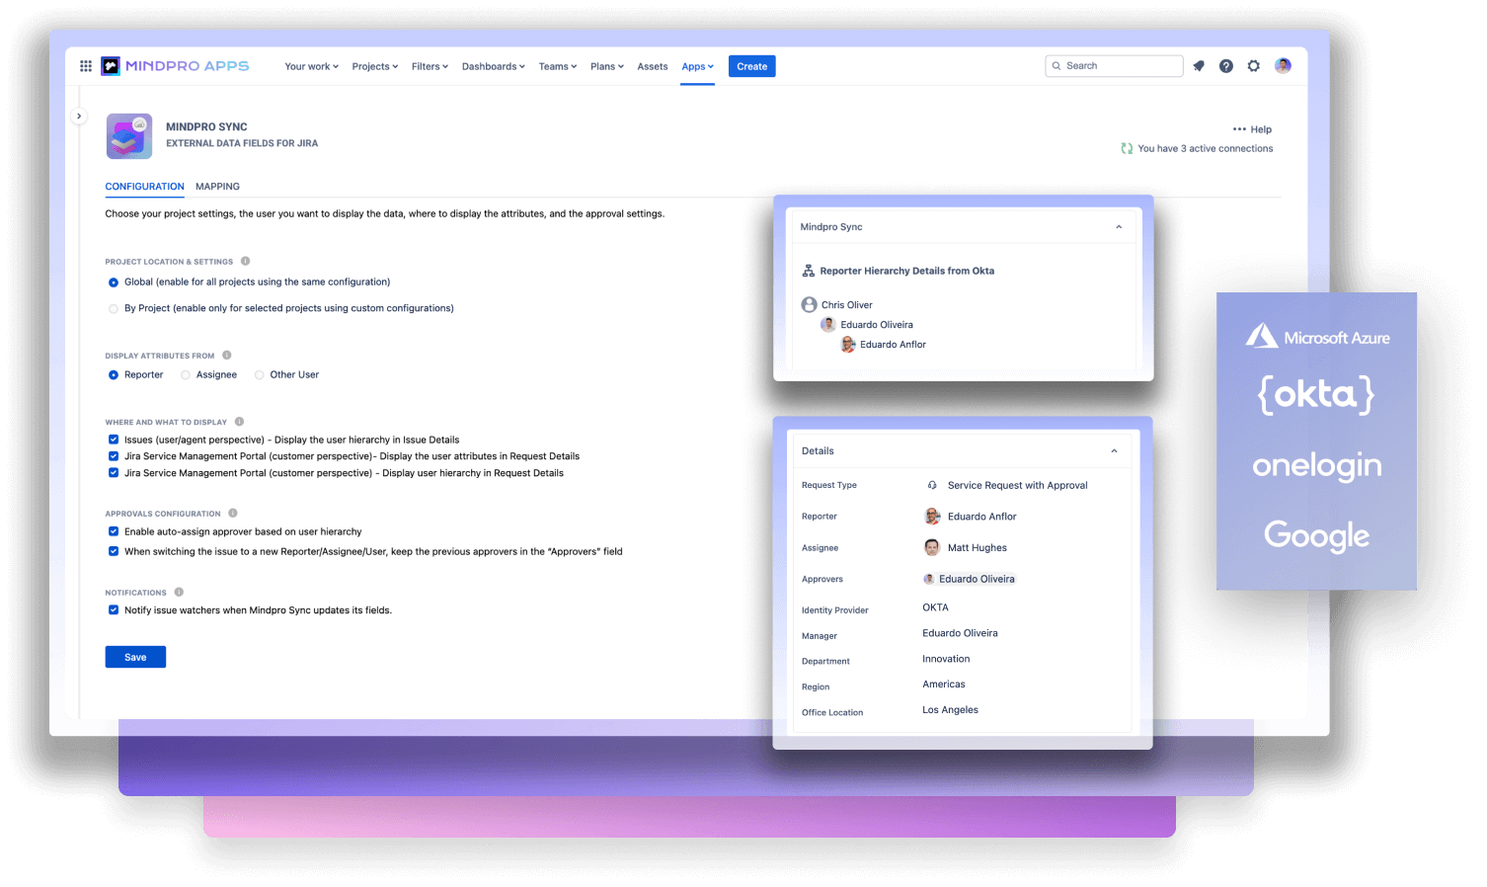Open the Dashboards dropdown
This screenshot has width=1487, height=887.
tap(493, 67)
